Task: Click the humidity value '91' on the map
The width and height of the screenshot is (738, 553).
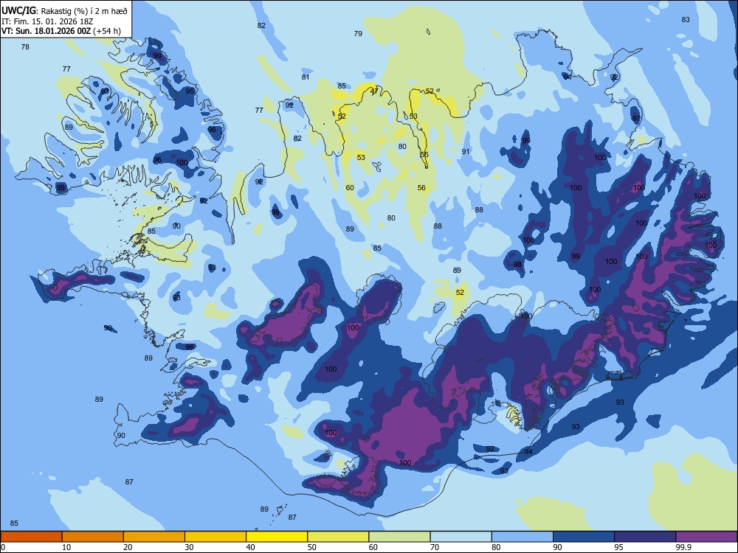Action: pos(466,151)
